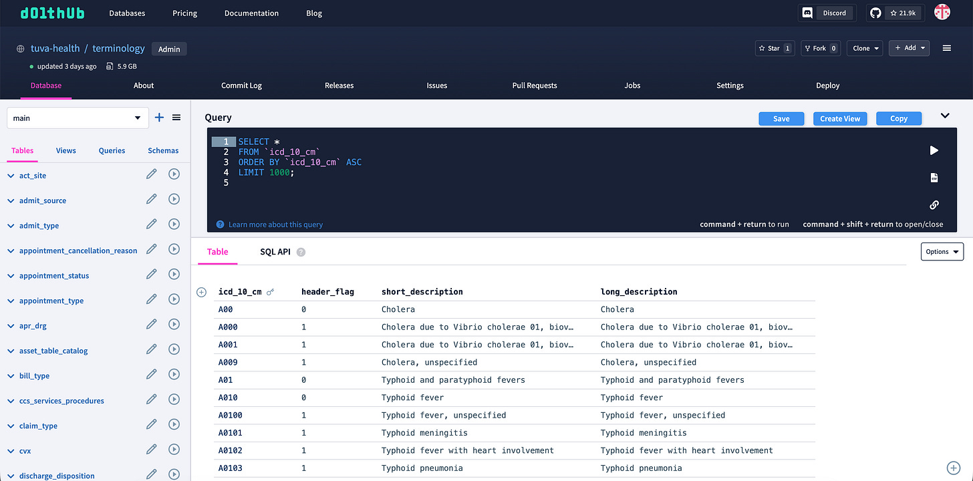Image resolution: width=973 pixels, height=481 pixels.
Task: Run the SQL query play button
Action: click(x=934, y=150)
